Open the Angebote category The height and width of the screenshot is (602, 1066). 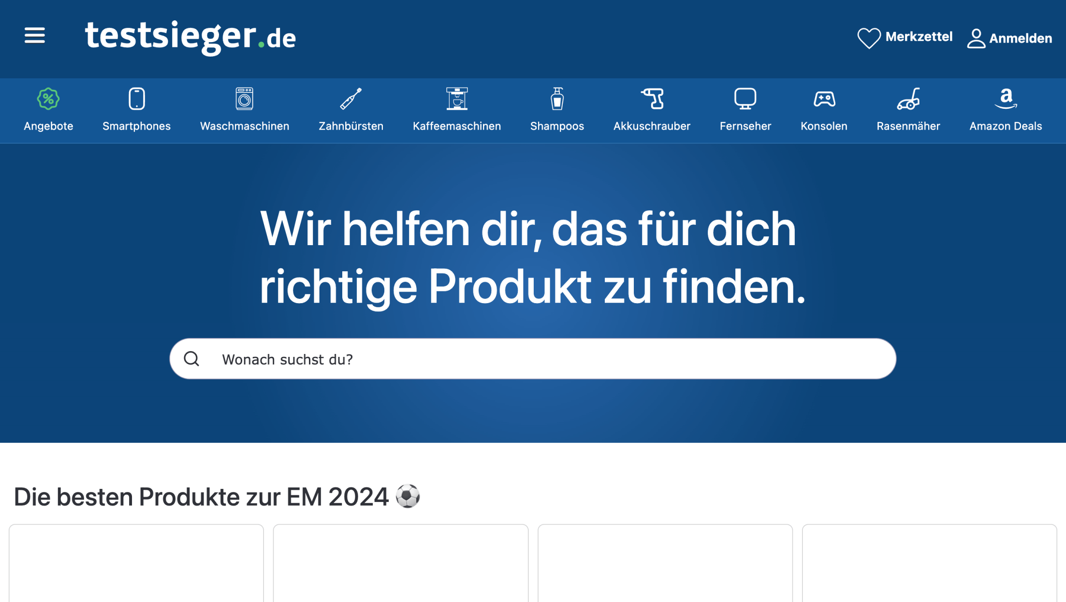(x=48, y=126)
